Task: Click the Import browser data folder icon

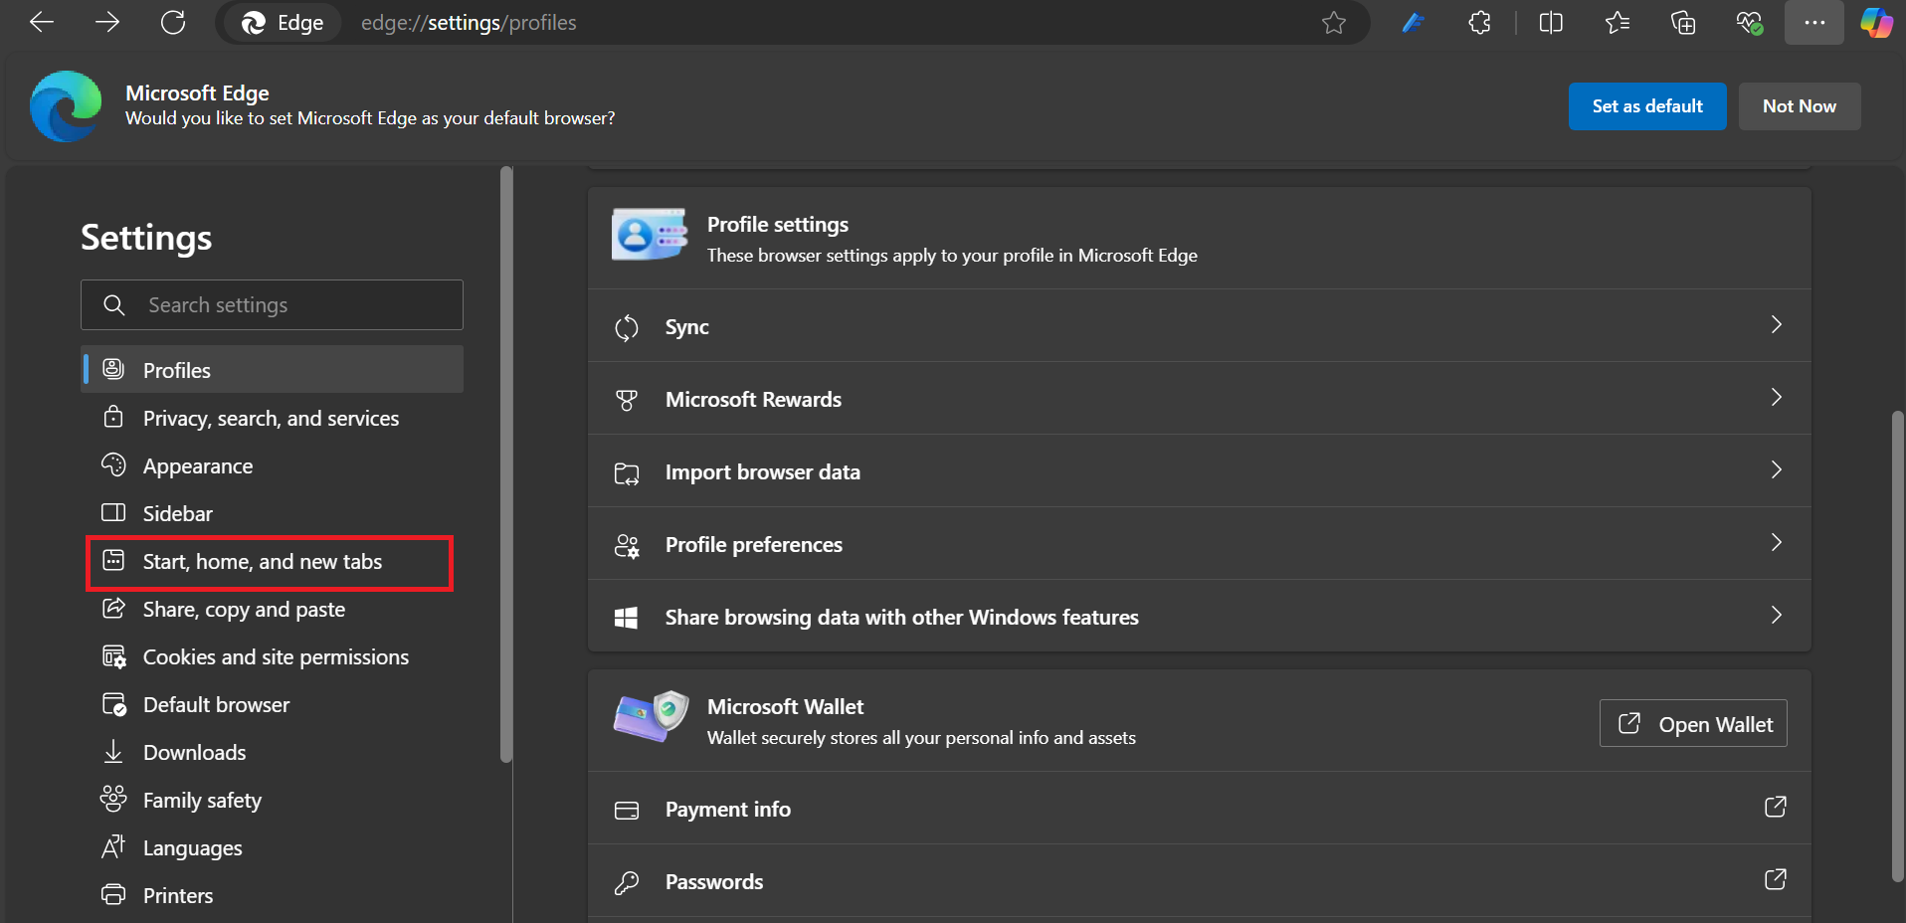Action: tap(627, 473)
